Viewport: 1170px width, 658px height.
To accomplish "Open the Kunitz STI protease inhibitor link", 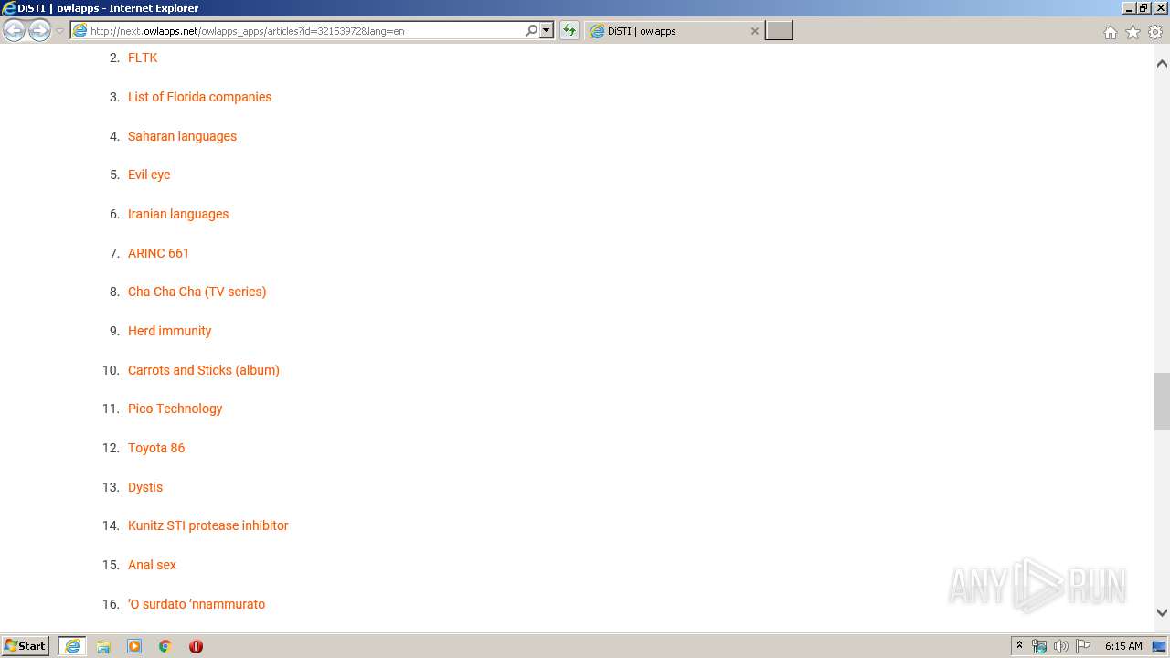I will (x=207, y=525).
